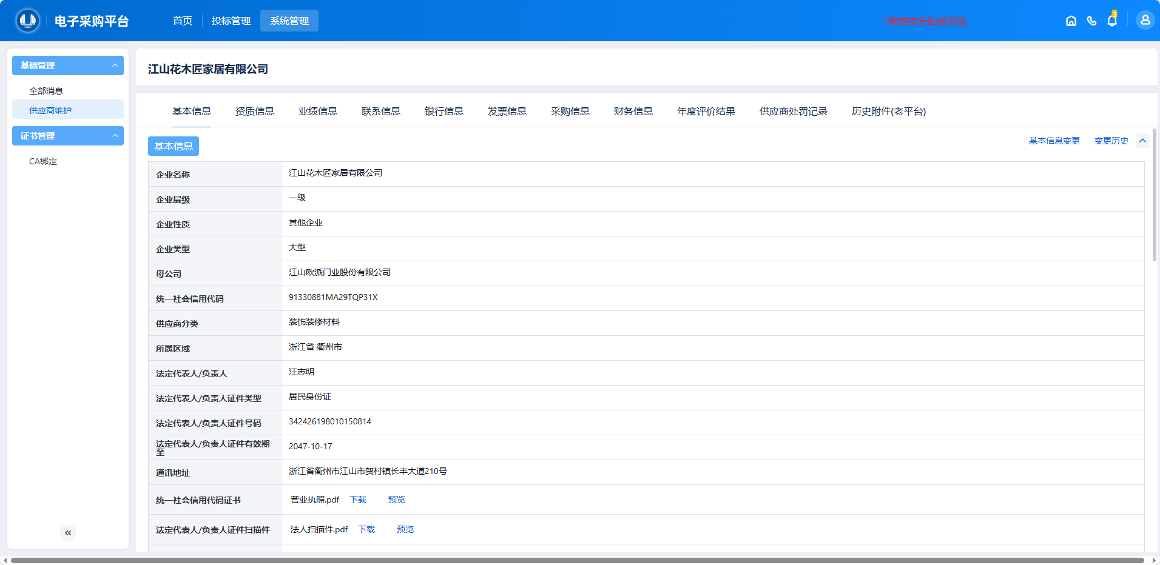Collapse the 基本信息 details panel chevron

[1143, 140]
